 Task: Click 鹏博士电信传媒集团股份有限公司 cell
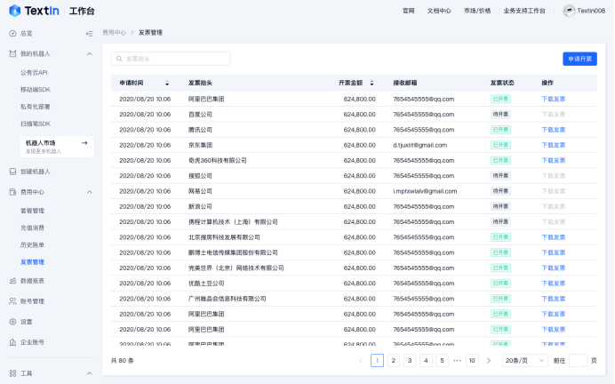233,252
